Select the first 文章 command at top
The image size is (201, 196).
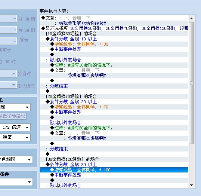[x=114, y=18]
